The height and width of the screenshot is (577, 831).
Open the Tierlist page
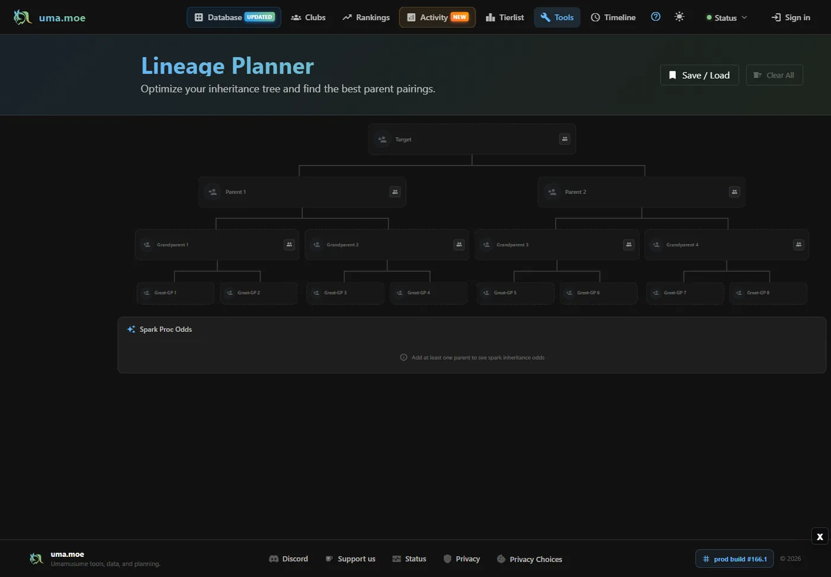coord(505,17)
